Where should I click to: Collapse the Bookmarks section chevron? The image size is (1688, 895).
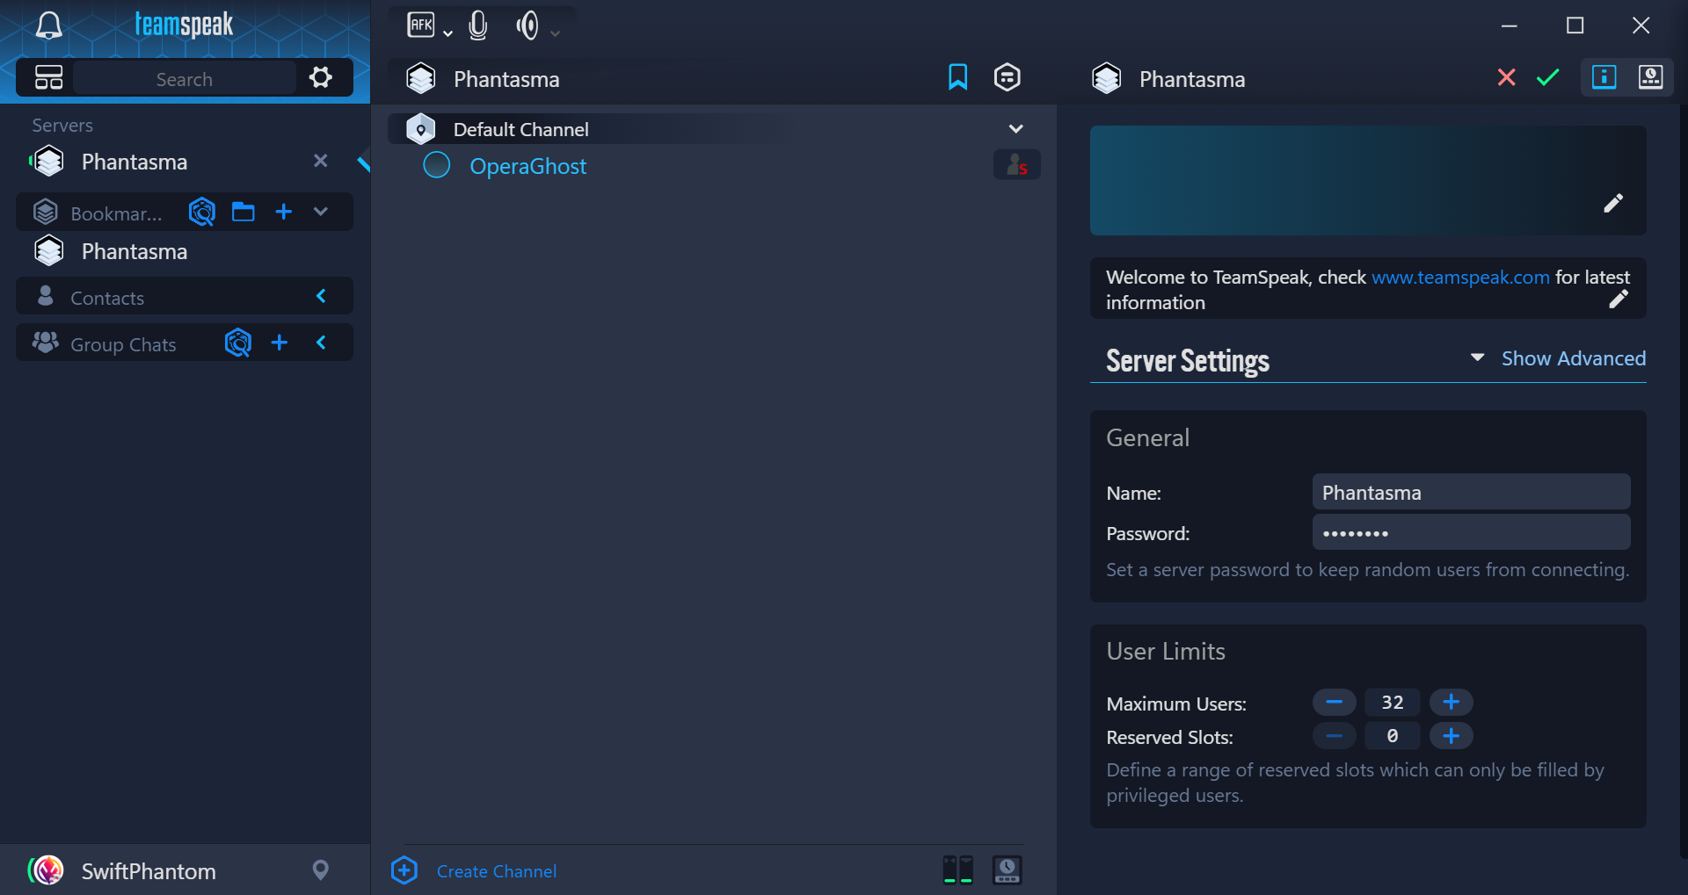tap(321, 212)
